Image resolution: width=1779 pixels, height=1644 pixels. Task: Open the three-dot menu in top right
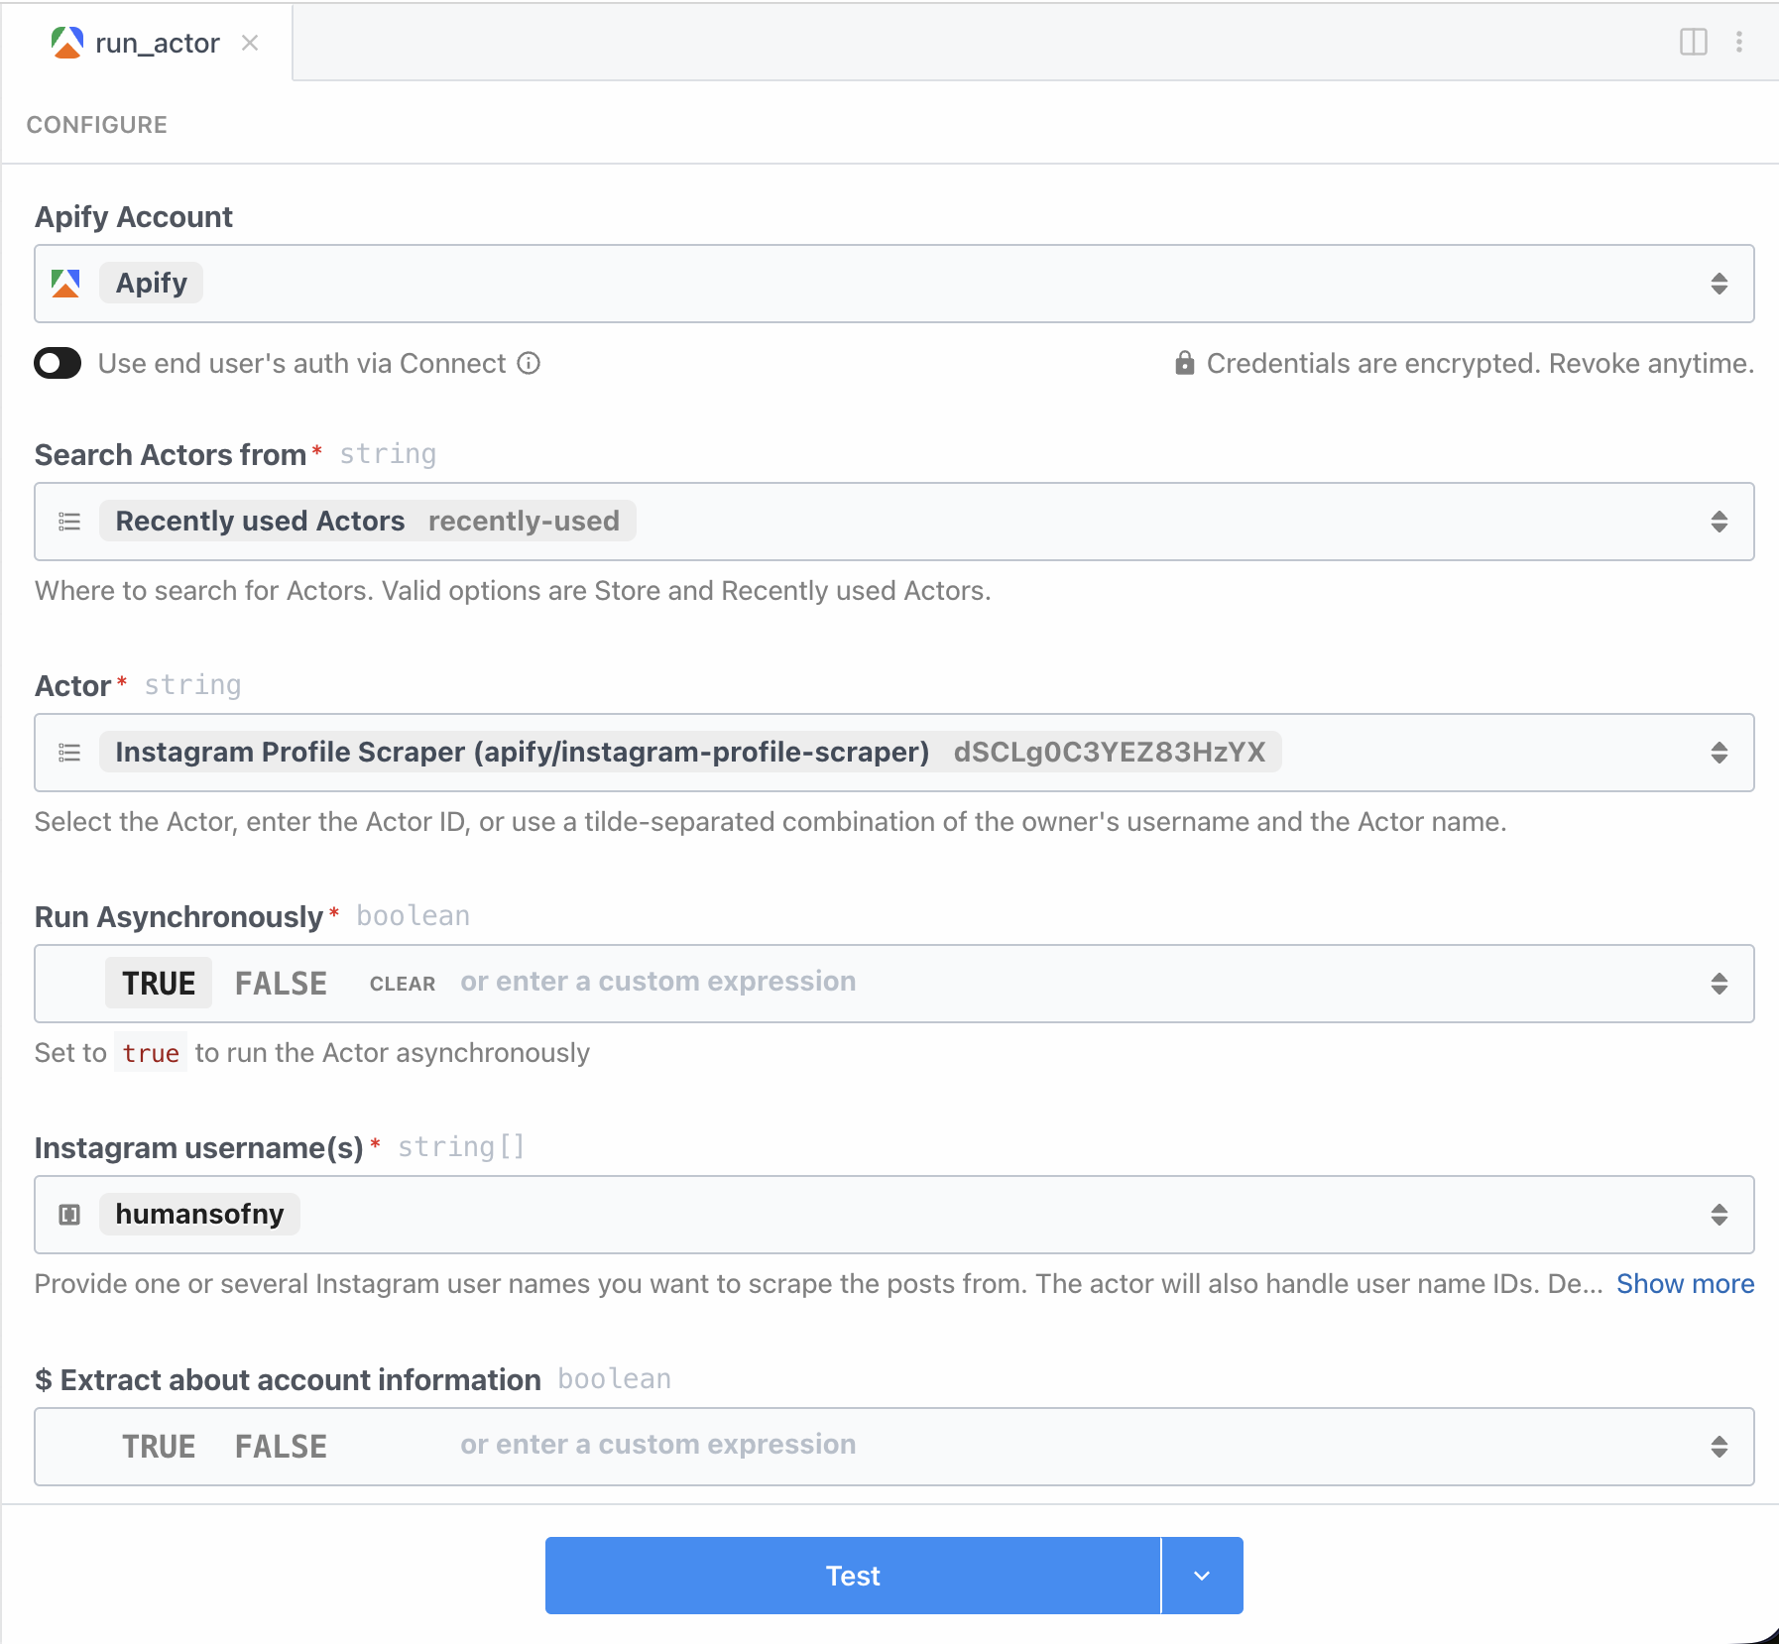(x=1740, y=42)
